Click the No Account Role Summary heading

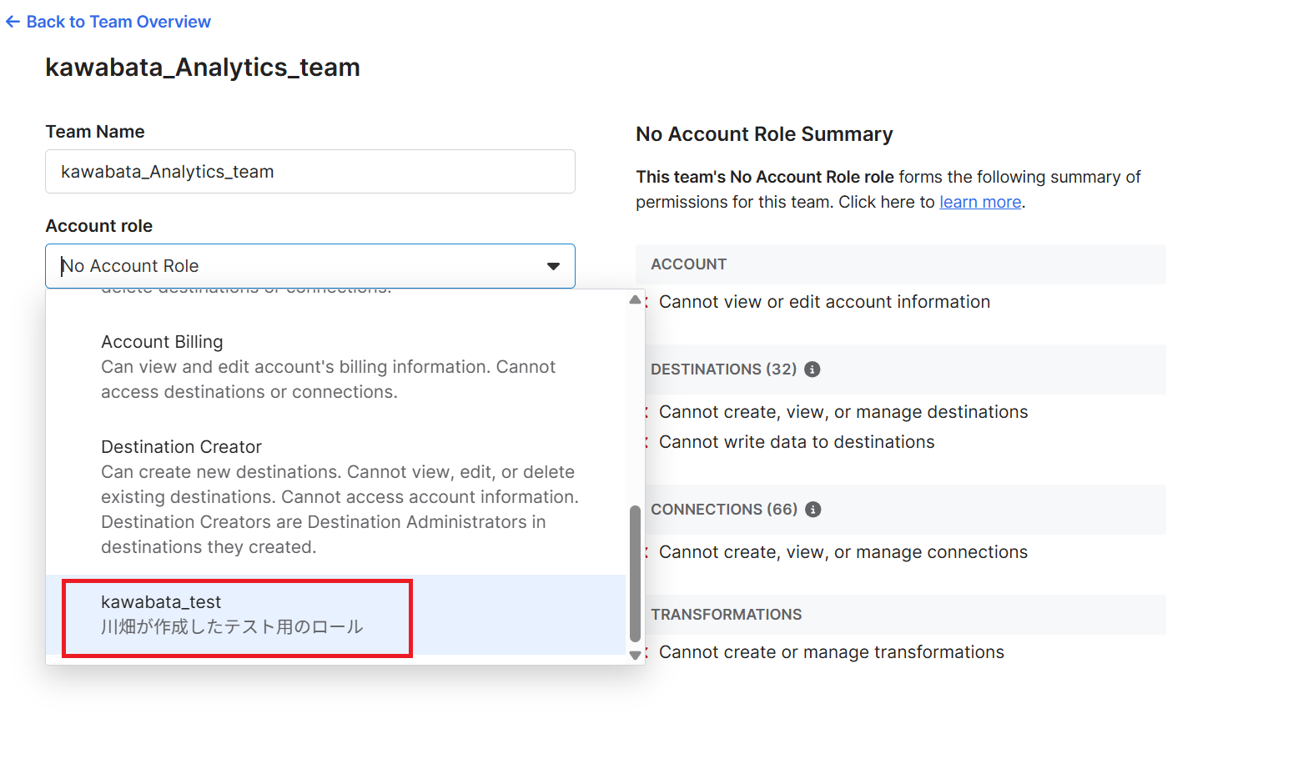click(x=763, y=134)
